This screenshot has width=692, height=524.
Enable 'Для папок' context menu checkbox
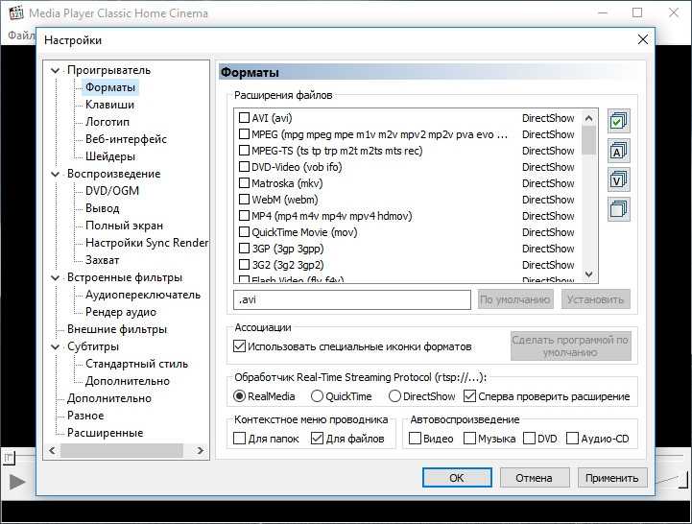pyautogui.click(x=239, y=439)
